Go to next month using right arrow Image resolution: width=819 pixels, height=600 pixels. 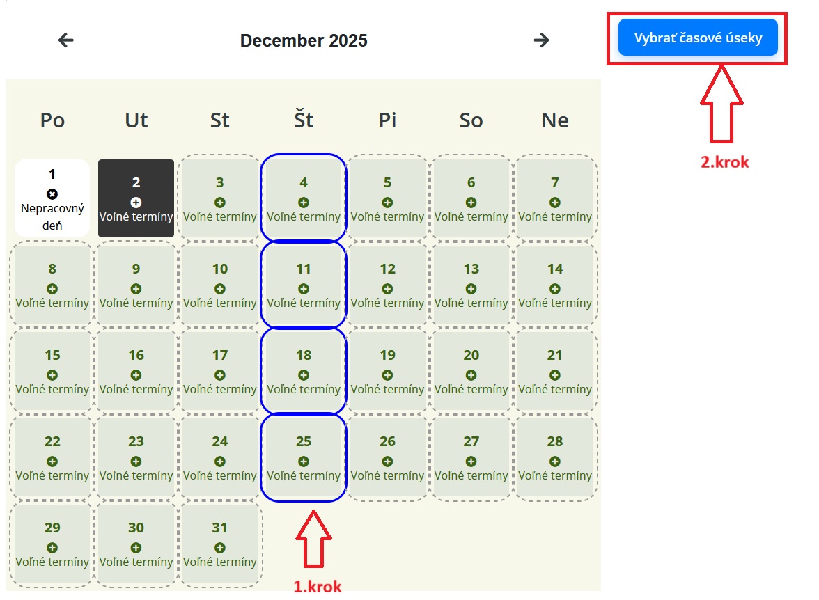click(541, 40)
